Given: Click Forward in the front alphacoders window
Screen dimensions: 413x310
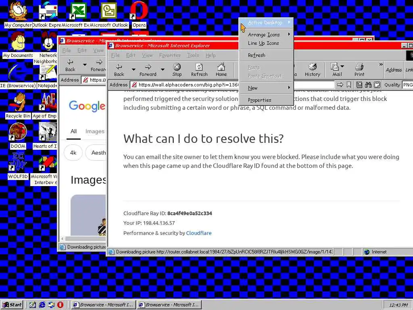Looking at the screenshot, I should [x=148, y=70].
